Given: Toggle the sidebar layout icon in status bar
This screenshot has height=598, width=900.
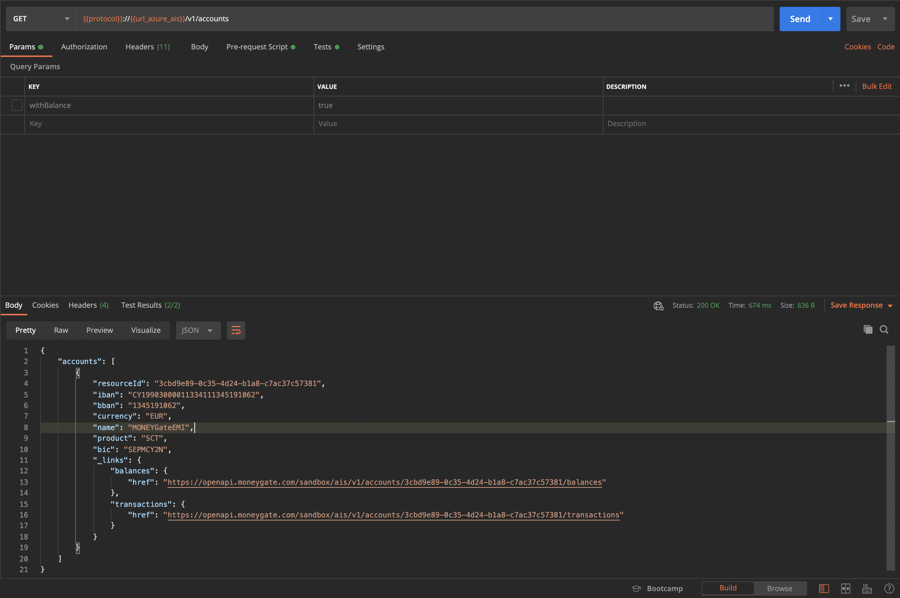Looking at the screenshot, I should click(824, 589).
